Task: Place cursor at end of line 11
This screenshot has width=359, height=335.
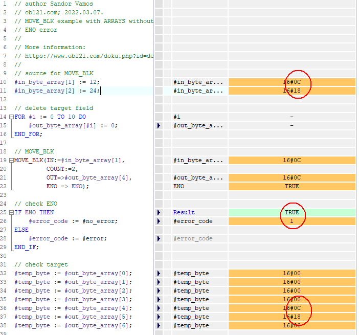Action: pyautogui.click(x=101, y=91)
